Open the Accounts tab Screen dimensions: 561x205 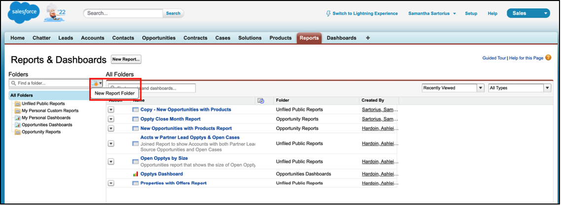coord(93,38)
